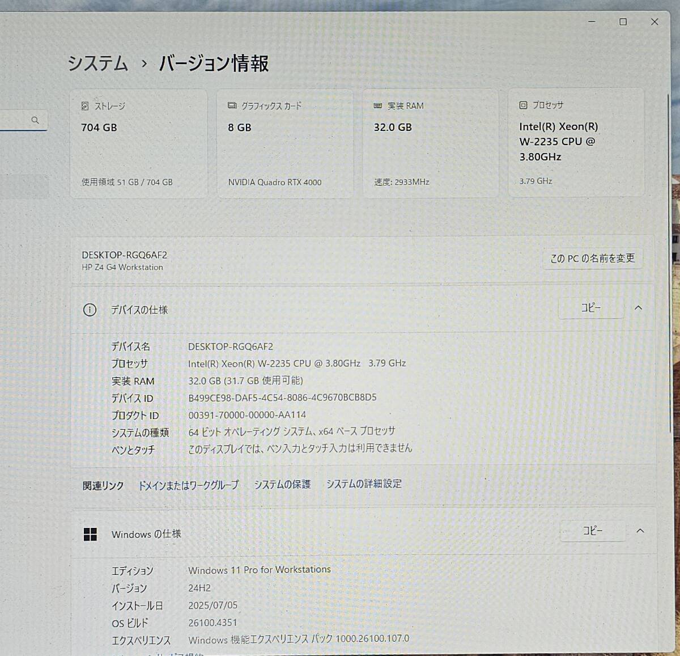Click the Windows logo beside Windows の仕様
Screen dimensions: 680x656
click(90, 534)
